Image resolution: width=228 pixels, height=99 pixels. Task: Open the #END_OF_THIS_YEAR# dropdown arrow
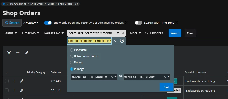coord(168,77)
